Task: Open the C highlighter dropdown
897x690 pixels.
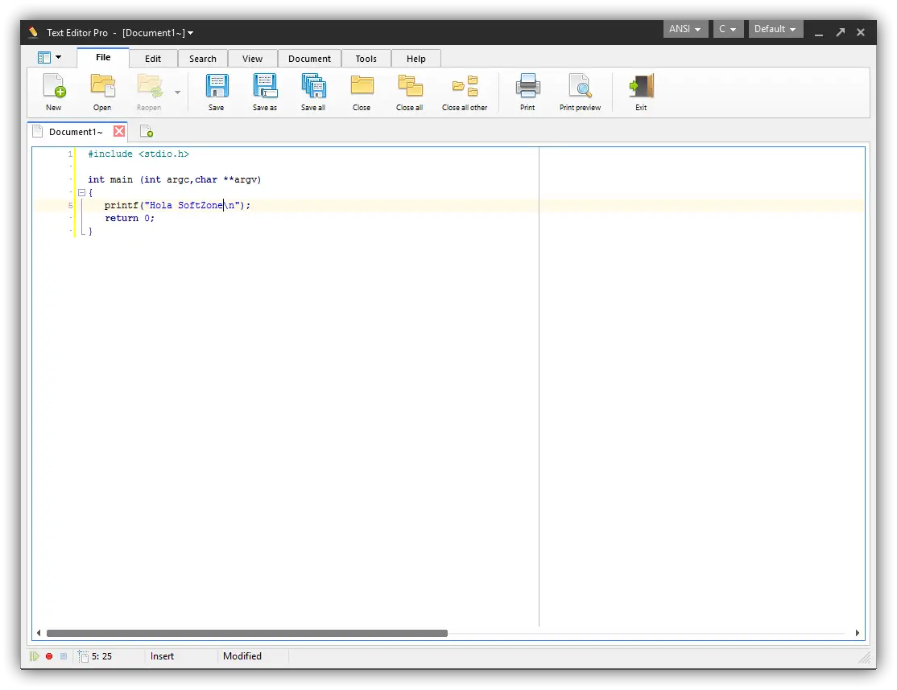Action: pos(728,29)
